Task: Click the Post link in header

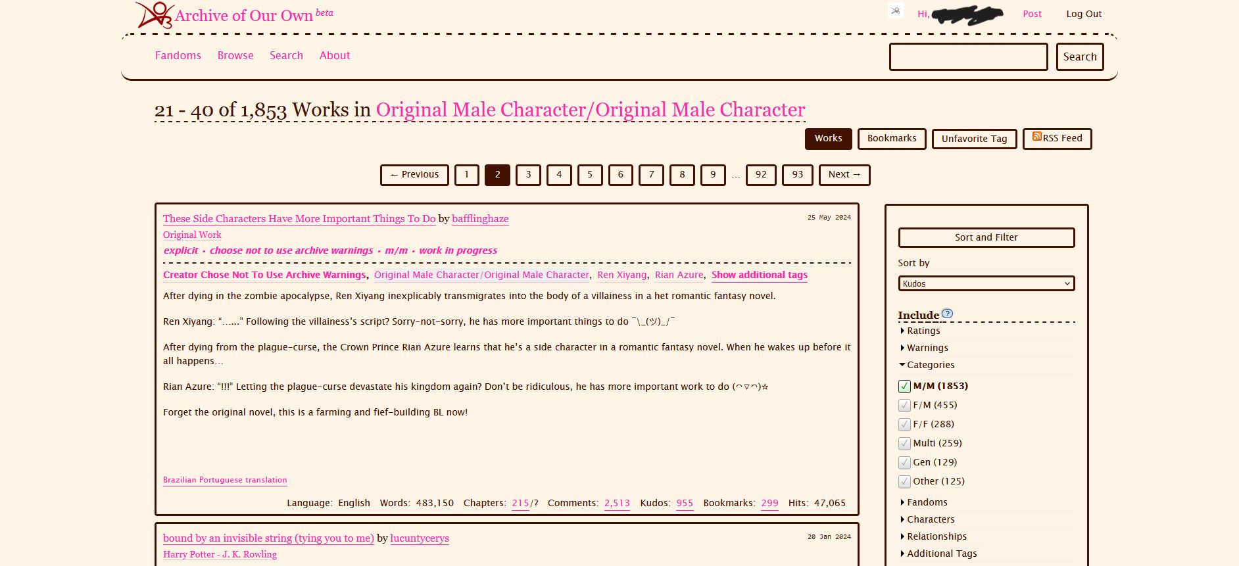Action: tap(1032, 14)
